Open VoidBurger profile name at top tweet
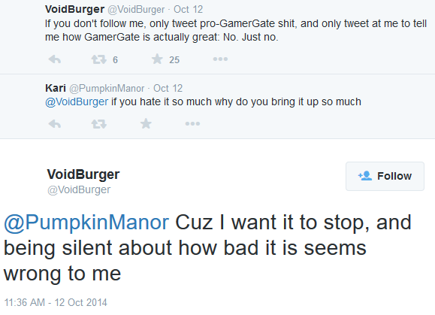 (74, 9)
